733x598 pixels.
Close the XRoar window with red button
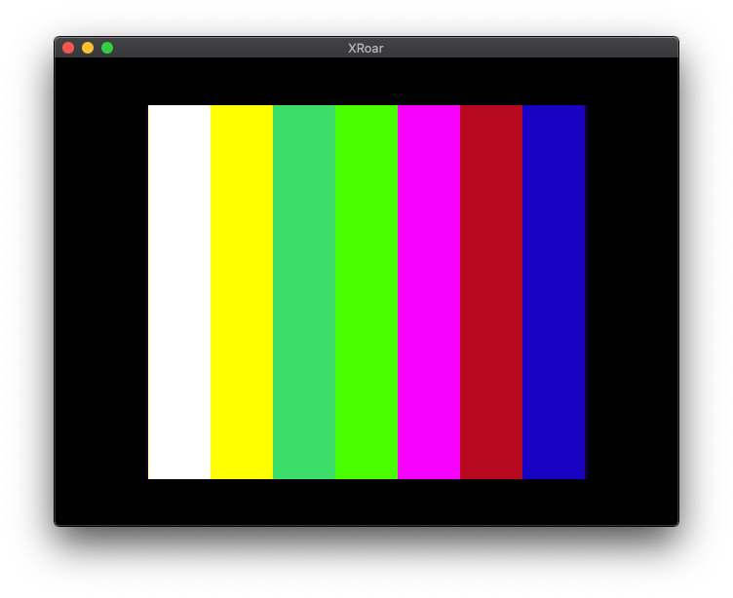pos(68,48)
